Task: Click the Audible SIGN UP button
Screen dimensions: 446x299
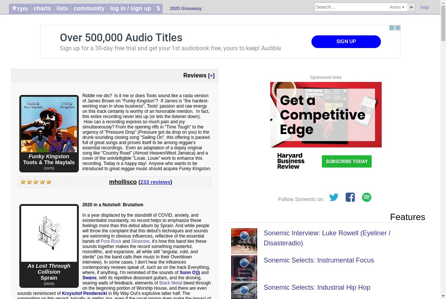Action: pyautogui.click(x=346, y=42)
